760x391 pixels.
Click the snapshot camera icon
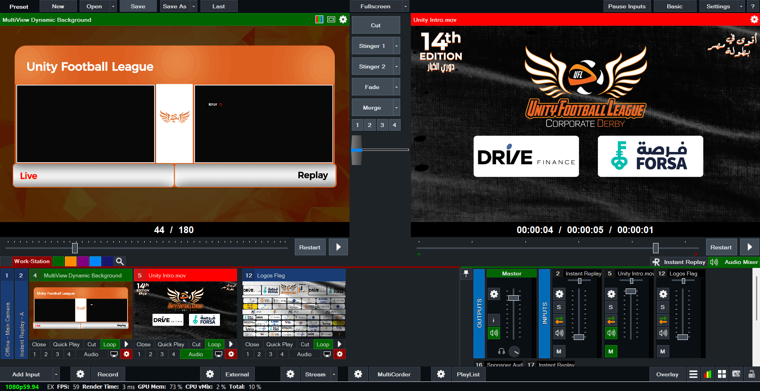(736, 374)
